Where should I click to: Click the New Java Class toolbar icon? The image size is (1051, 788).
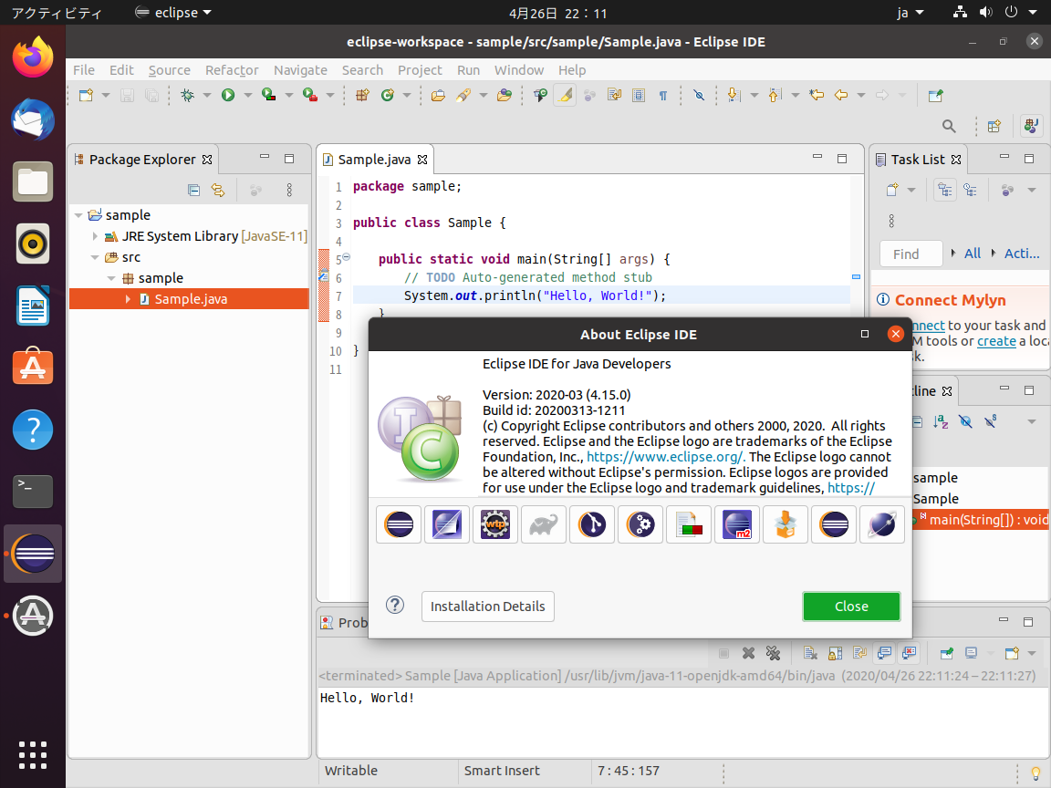point(388,95)
